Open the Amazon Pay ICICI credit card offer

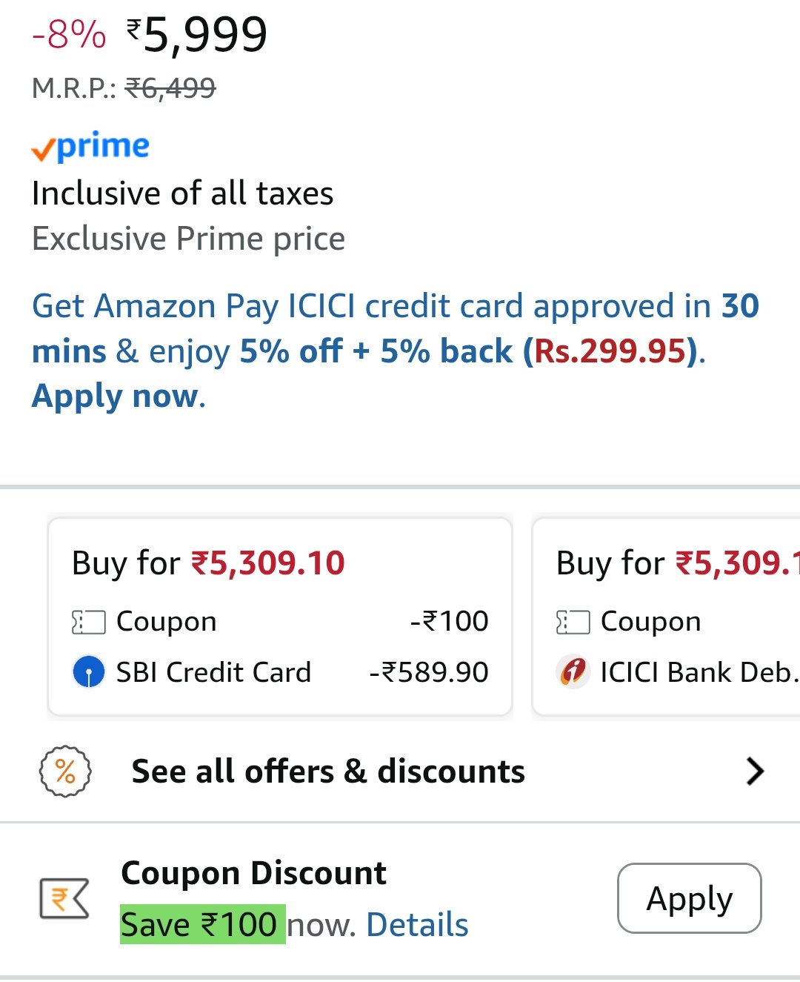pos(396,351)
